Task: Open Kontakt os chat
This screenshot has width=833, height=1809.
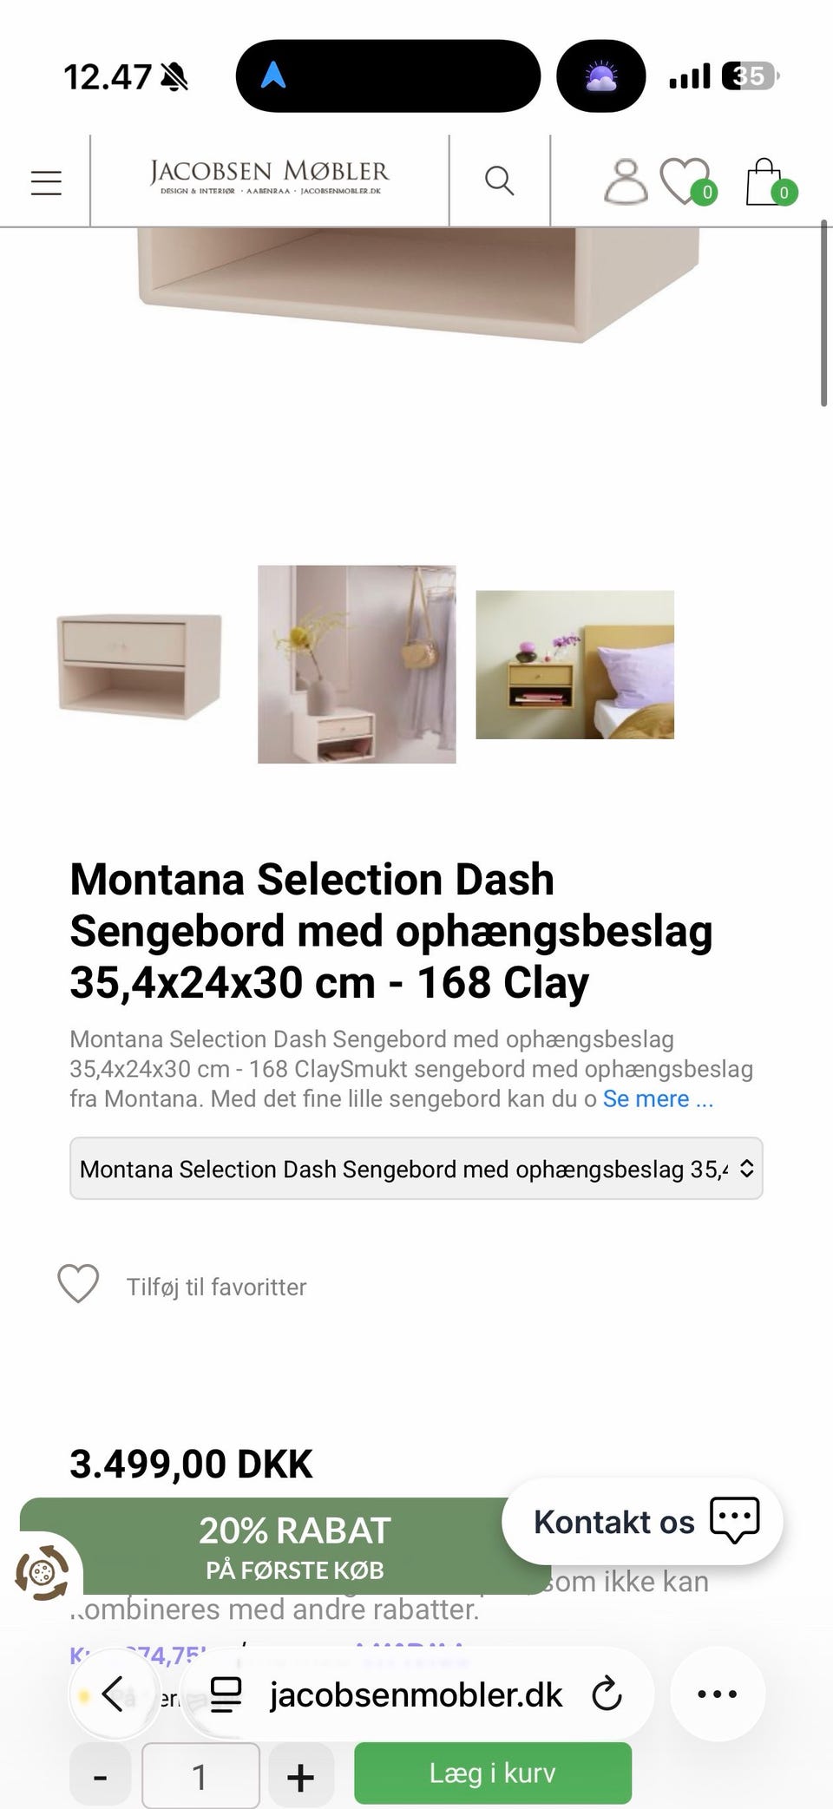Action: click(643, 1521)
